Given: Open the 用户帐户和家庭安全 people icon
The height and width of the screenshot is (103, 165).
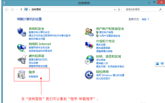Looking at the screenshot, I should click(x=89, y=32).
